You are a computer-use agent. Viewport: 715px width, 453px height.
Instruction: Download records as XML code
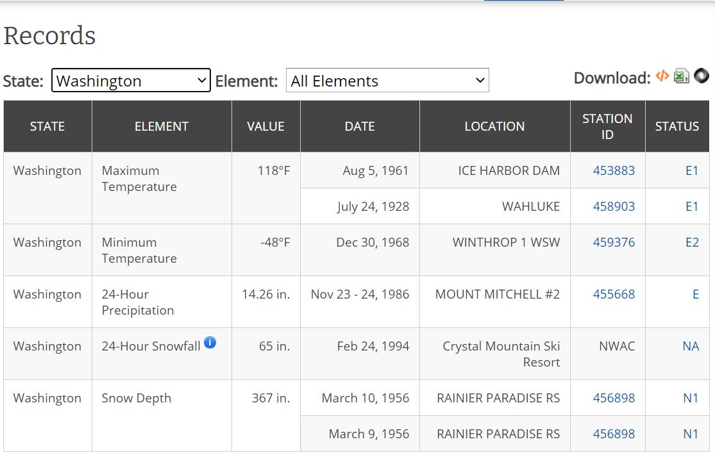662,77
